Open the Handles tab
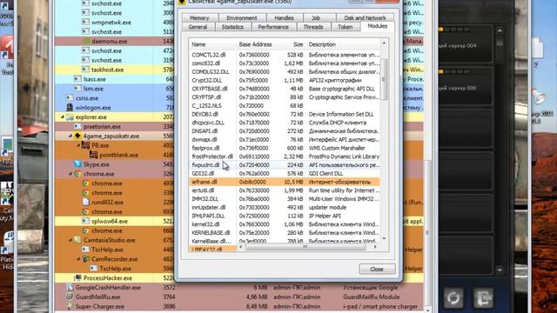 (x=284, y=17)
